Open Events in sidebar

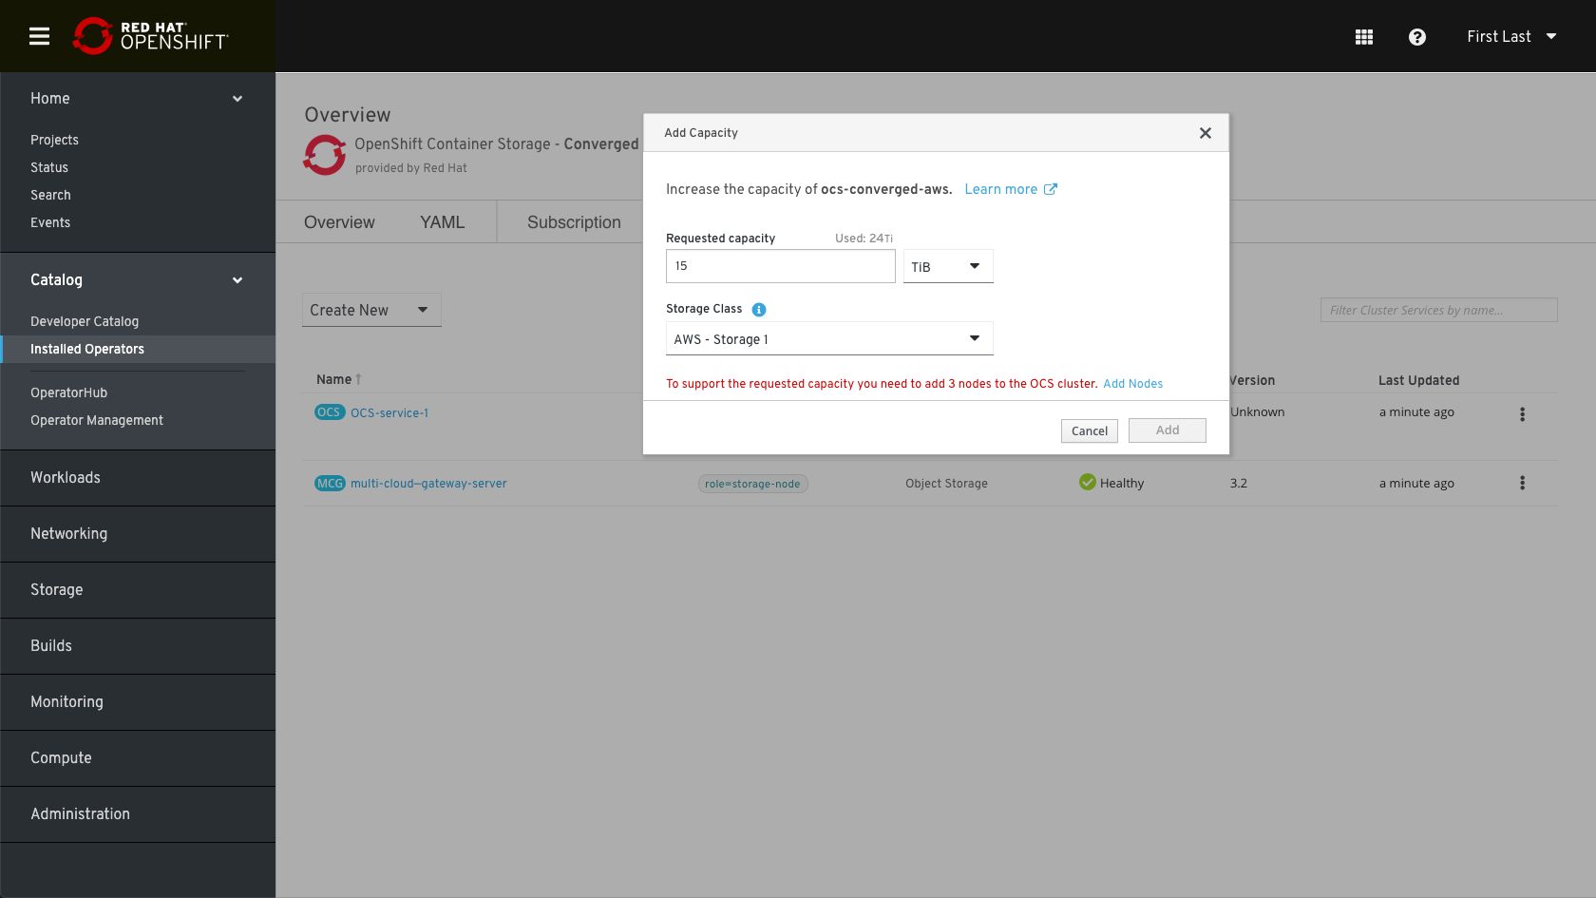point(50,222)
